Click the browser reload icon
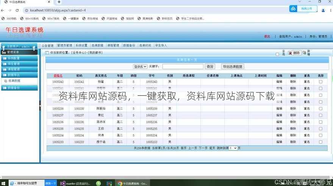This screenshot has height=186, width=333. [x=17, y=10]
